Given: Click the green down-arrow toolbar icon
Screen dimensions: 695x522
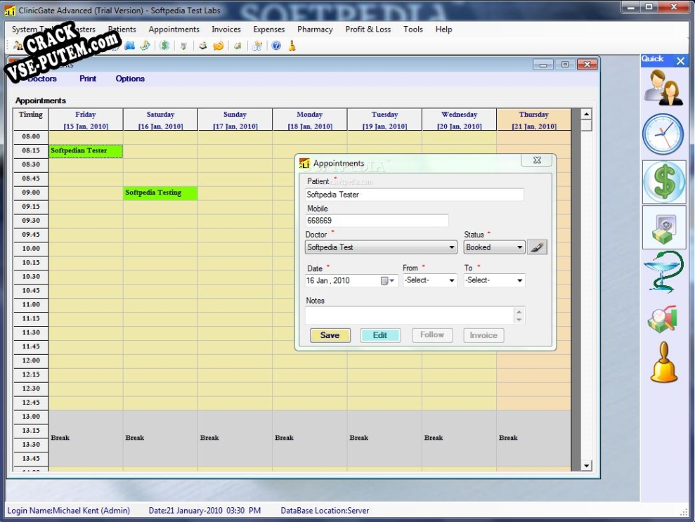Looking at the screenshot, I should tap(183, 46).
